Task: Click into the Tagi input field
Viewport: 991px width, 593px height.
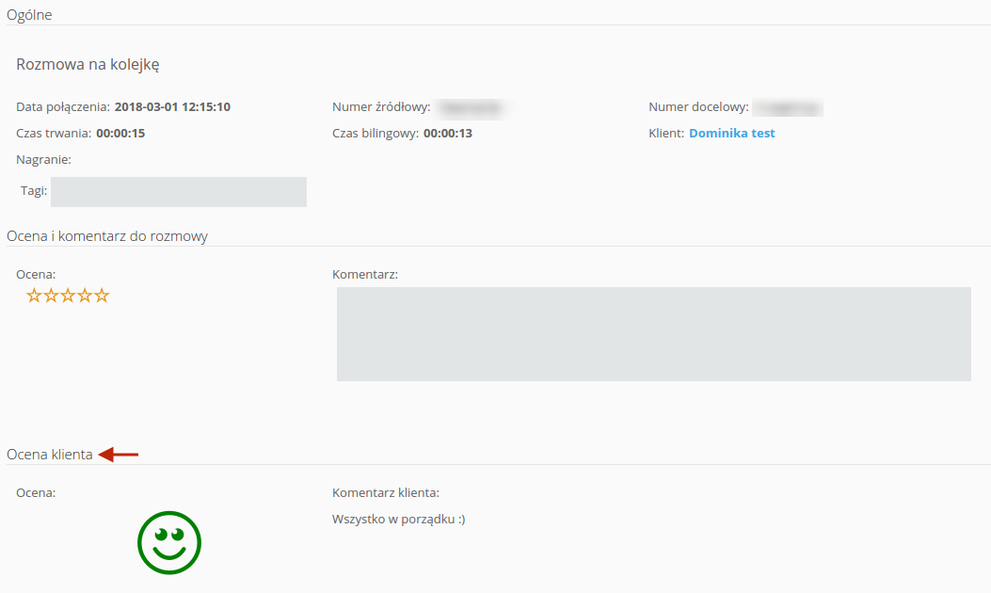Action: (179, 192)
